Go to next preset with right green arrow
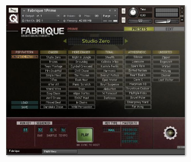 coord(126,41)
